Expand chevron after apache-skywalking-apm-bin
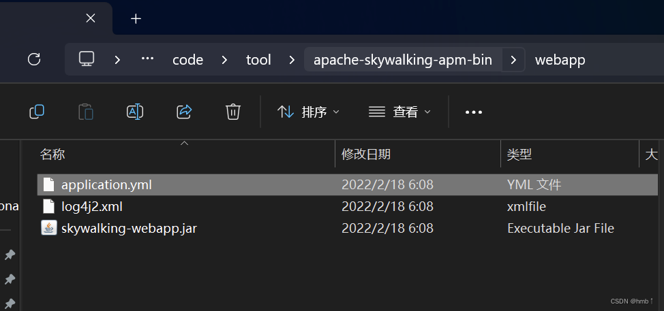Viewport: 664px width, 311px height. 513,60
